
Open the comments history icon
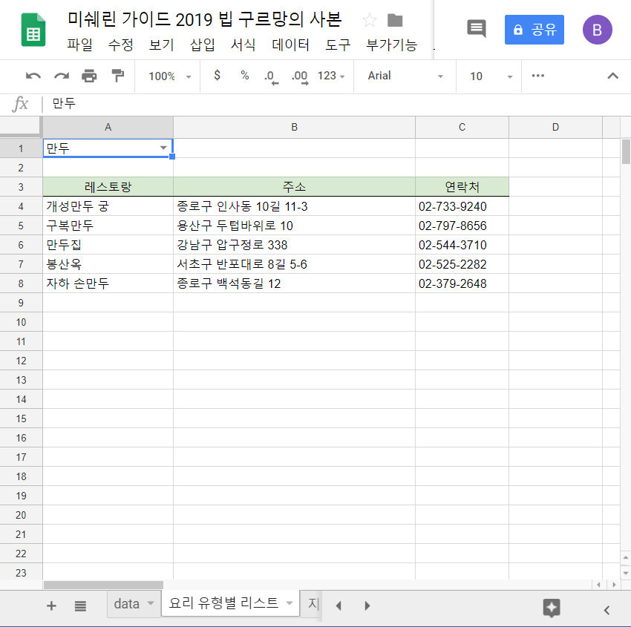[476, 29]
